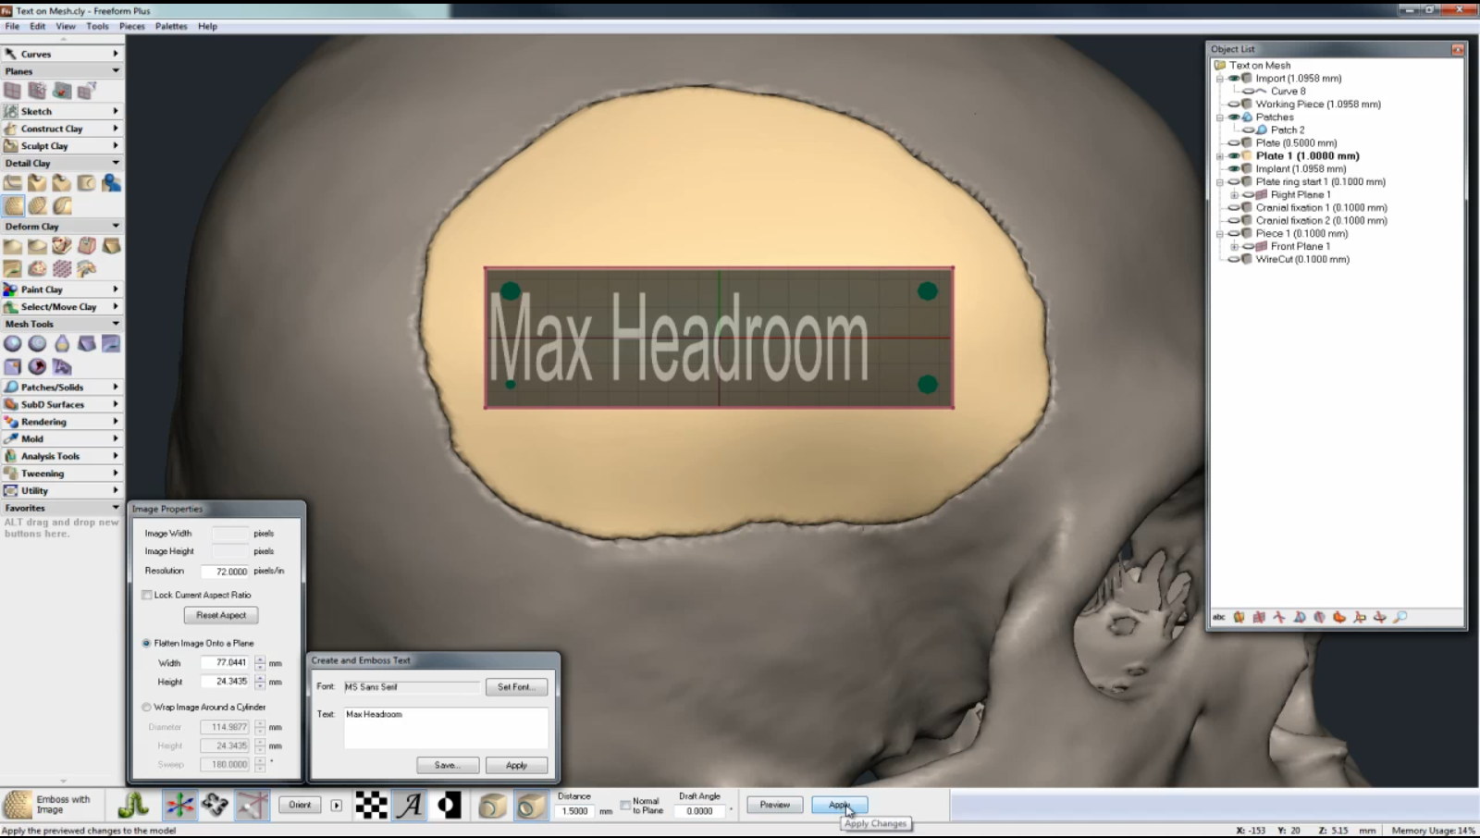Viewport: 1480px width, 838px height.
Task: Click the Orient button
Action: tap(300, 805)
